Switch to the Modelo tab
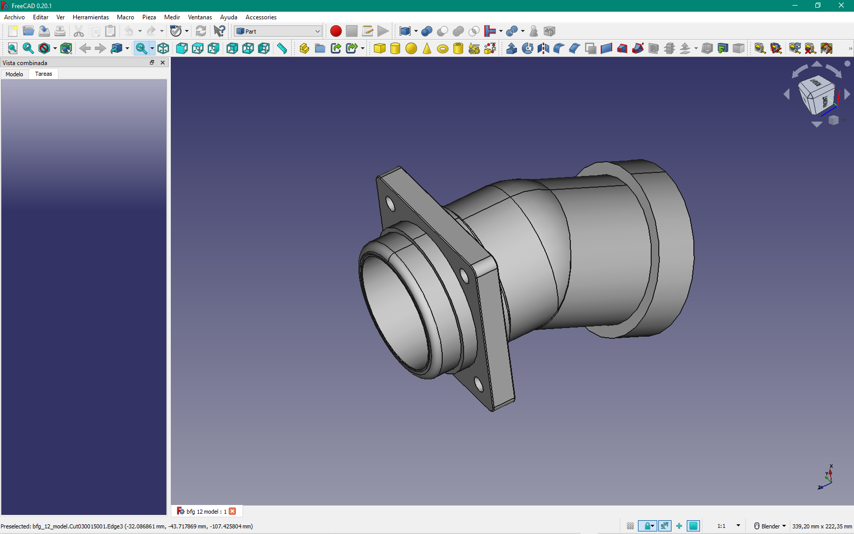The height and width of the screenshot is (534, 854). tap(14, 74)
